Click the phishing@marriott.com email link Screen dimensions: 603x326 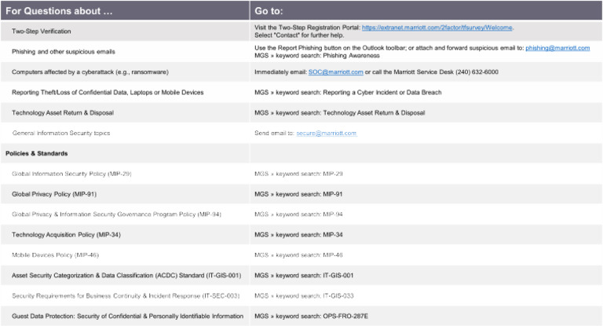(x=557, y=48)
